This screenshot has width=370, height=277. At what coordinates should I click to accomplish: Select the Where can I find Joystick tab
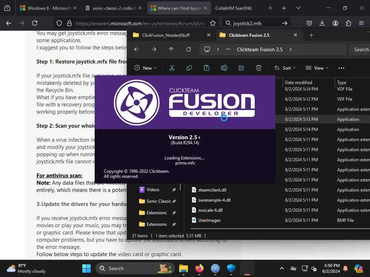(176, 8)
